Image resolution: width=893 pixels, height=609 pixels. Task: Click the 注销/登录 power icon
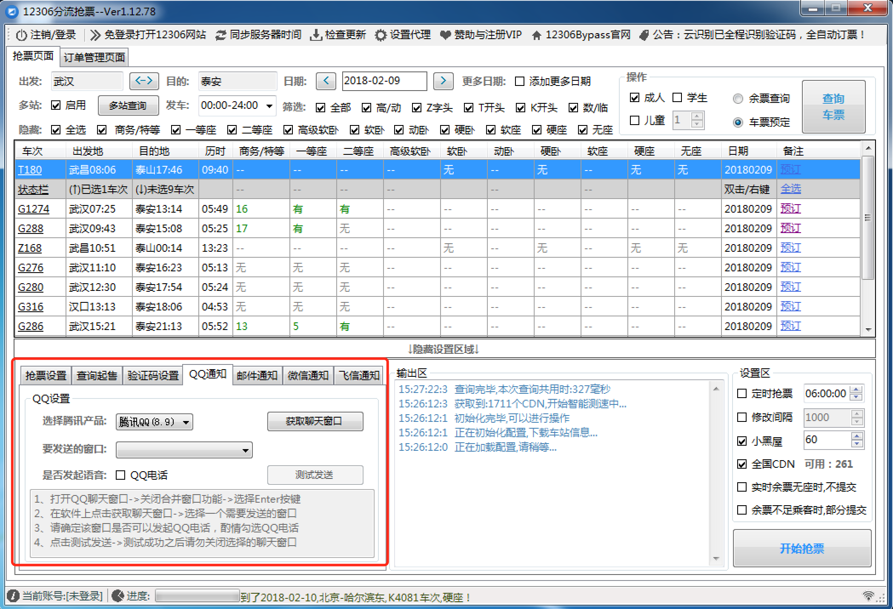click(x=21, y=35)
